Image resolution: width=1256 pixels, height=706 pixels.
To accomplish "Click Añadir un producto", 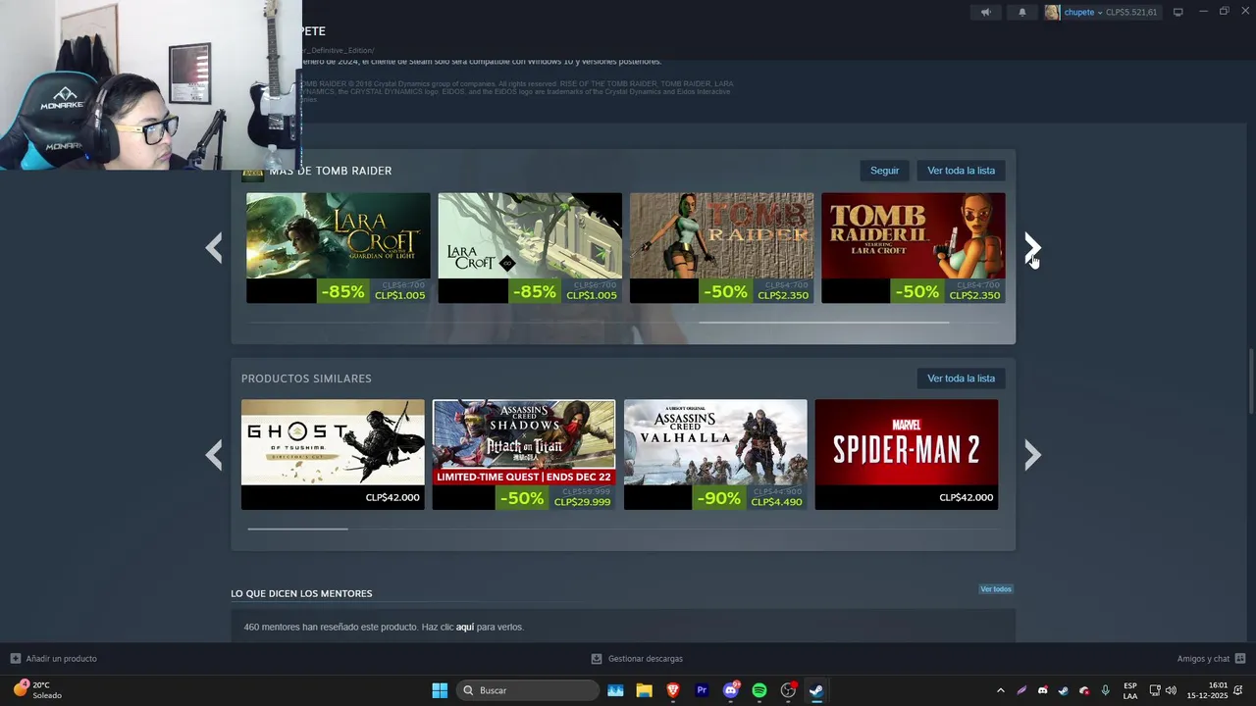I will [x=54, y=659].
